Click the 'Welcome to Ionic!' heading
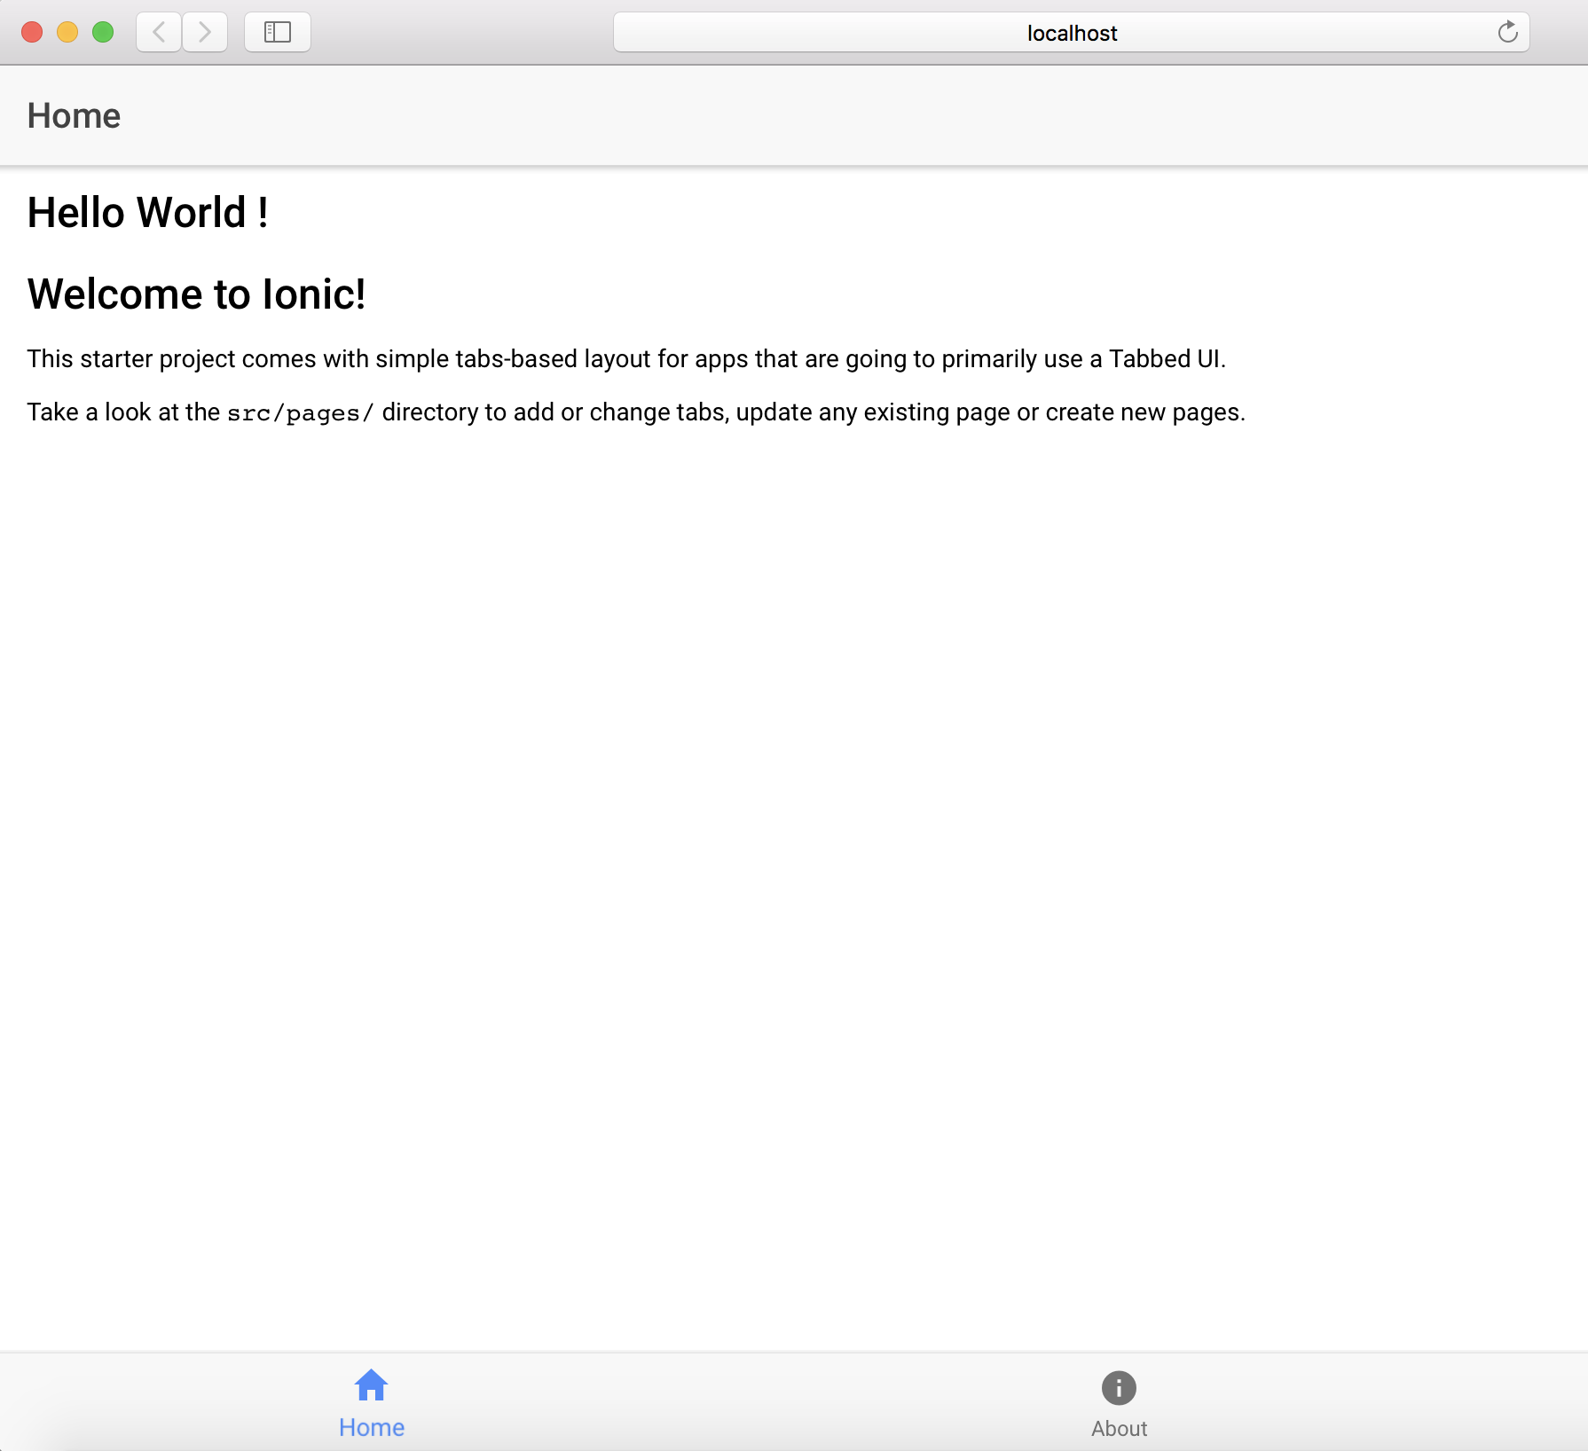 [x=197, y=294]
